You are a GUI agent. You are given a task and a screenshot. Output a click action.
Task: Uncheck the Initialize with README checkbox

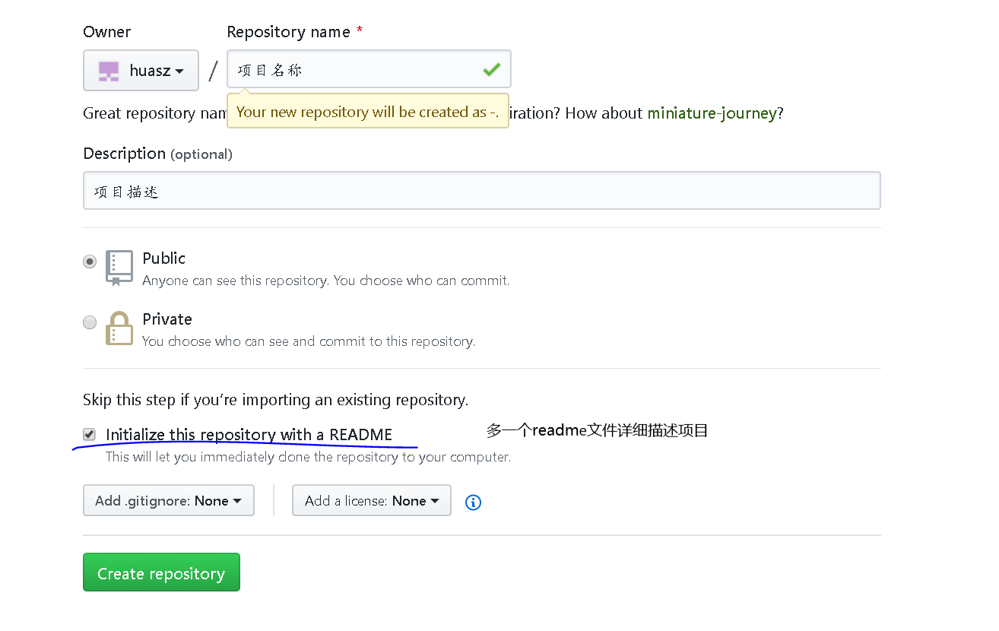[90, 435]
